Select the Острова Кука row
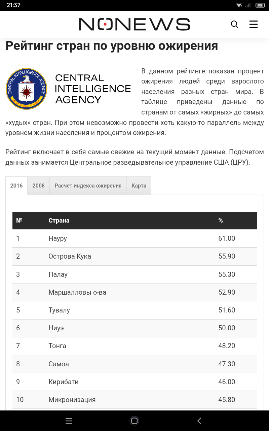This screenshot has width=269, height=431. (x=134, y=256)
